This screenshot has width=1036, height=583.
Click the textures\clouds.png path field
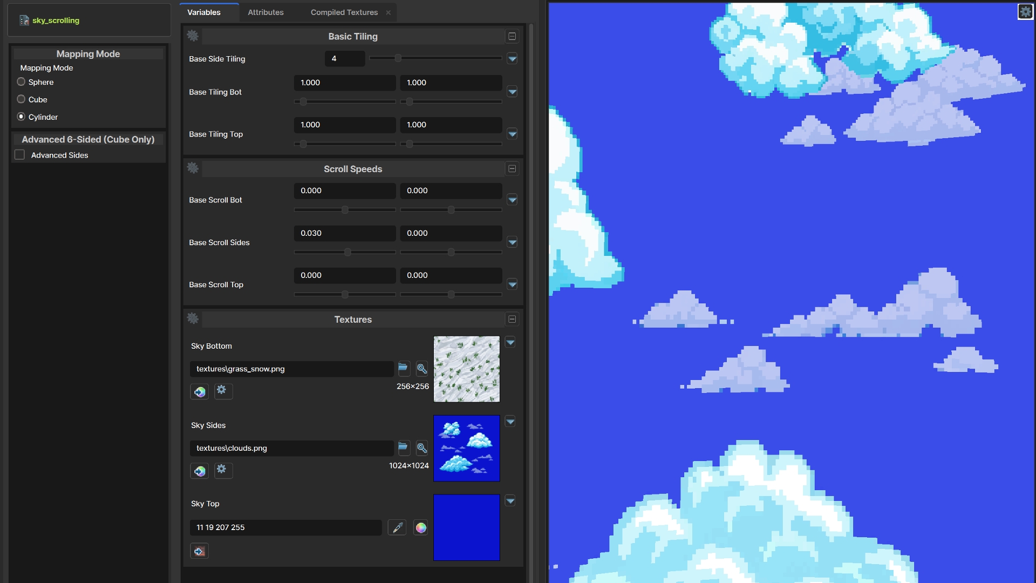pyautogui.click(x=291, y=448)
